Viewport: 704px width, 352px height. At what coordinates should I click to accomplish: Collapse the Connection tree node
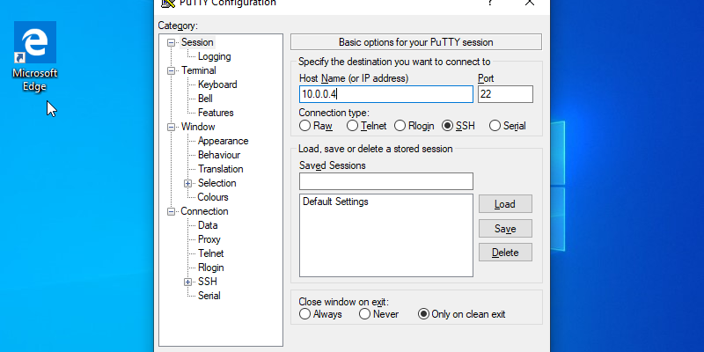171,211
